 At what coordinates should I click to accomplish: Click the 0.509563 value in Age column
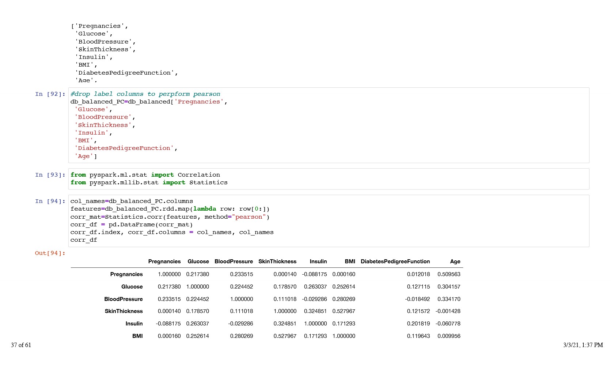pyautogui.click(x=449, y=274)
